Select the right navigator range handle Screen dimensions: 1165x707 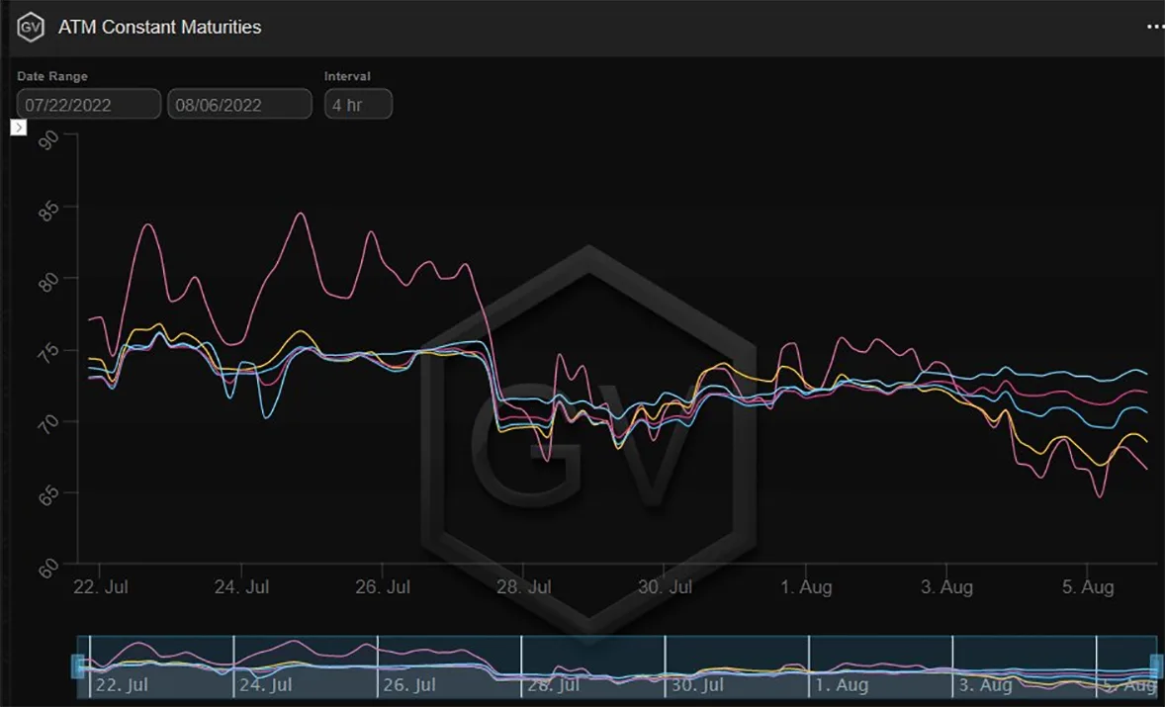click(x=1156, y=666)
